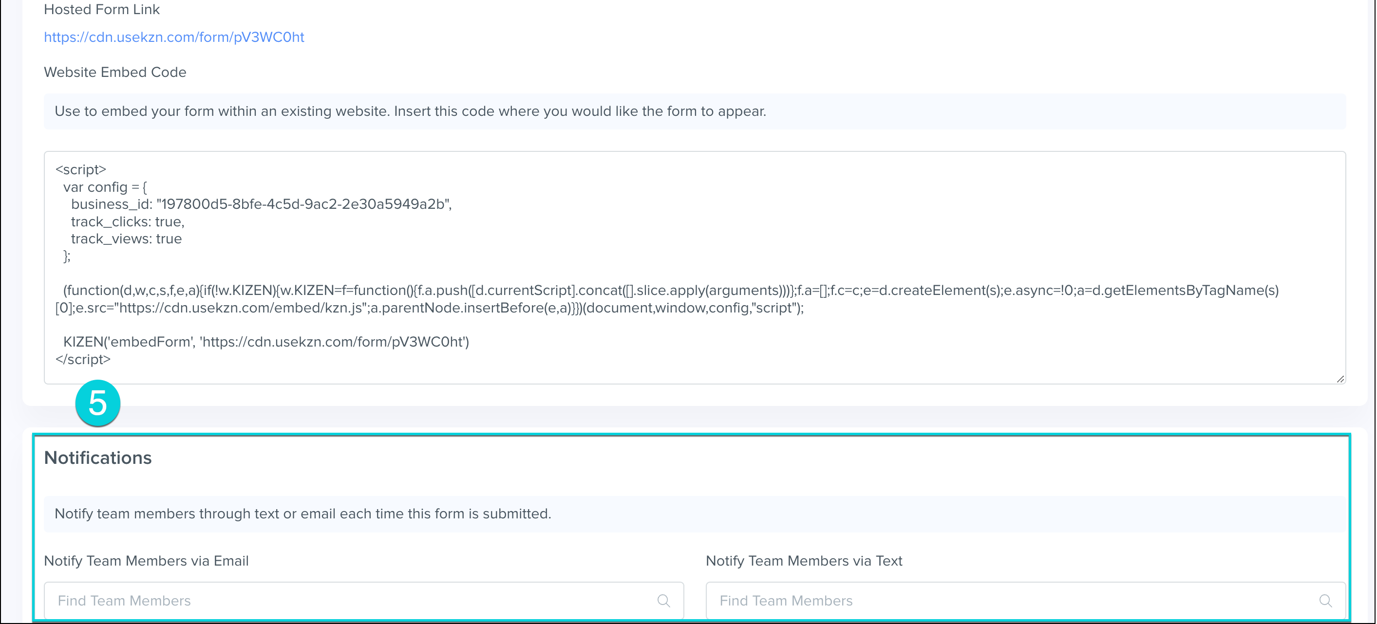Click the teal step 5 badge
Image resolution: width=1377 pixels, height=624 pixels.
tap(98, 403)
